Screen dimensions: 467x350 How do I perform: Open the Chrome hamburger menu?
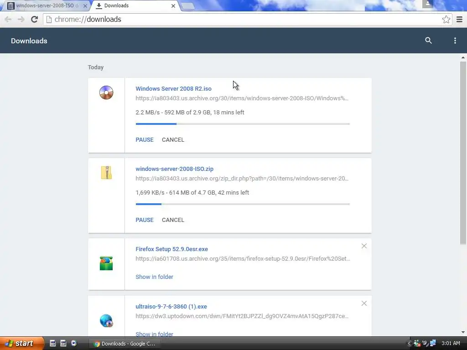[x=460, y=19]
